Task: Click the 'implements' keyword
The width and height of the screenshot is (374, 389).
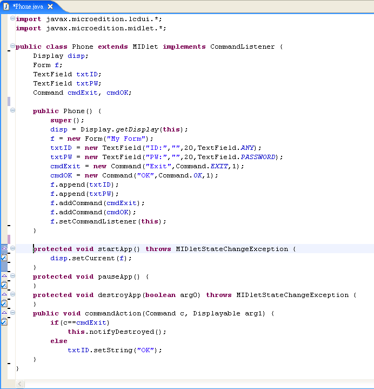Action: click(184, 47)
